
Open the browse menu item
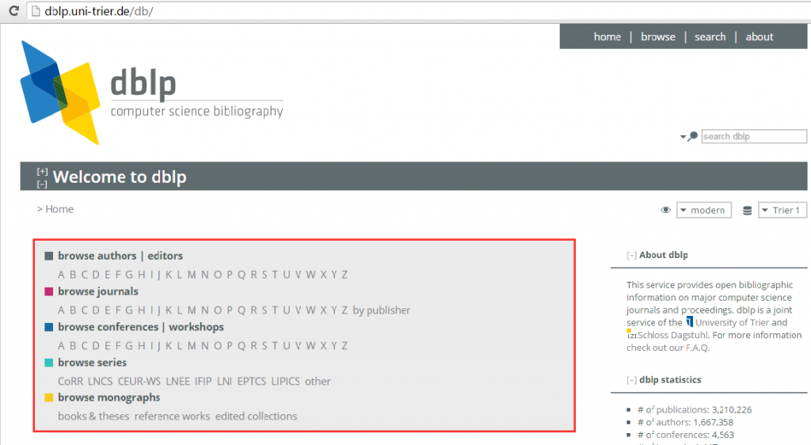658,36
